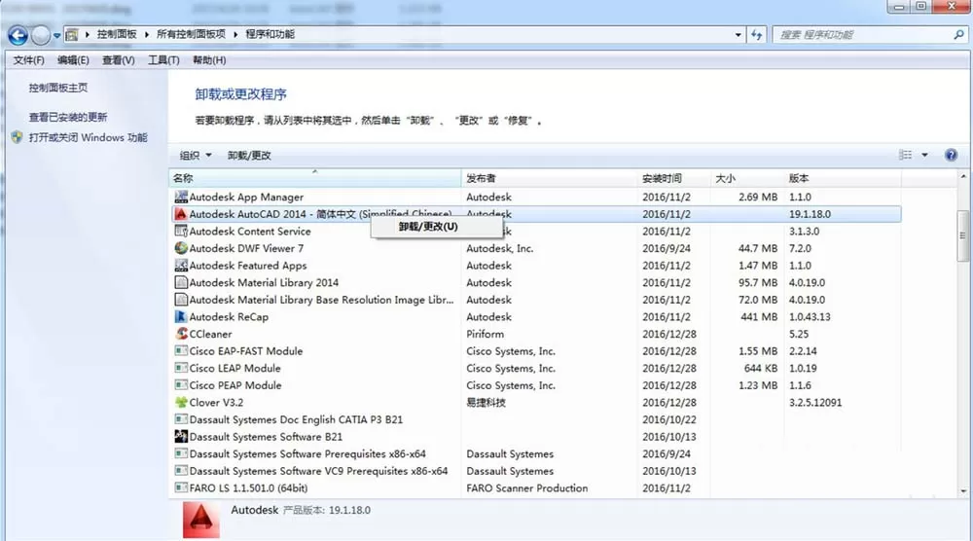
Task: Click the CCleaner program icon in list
Action: [x=181, y=334]
